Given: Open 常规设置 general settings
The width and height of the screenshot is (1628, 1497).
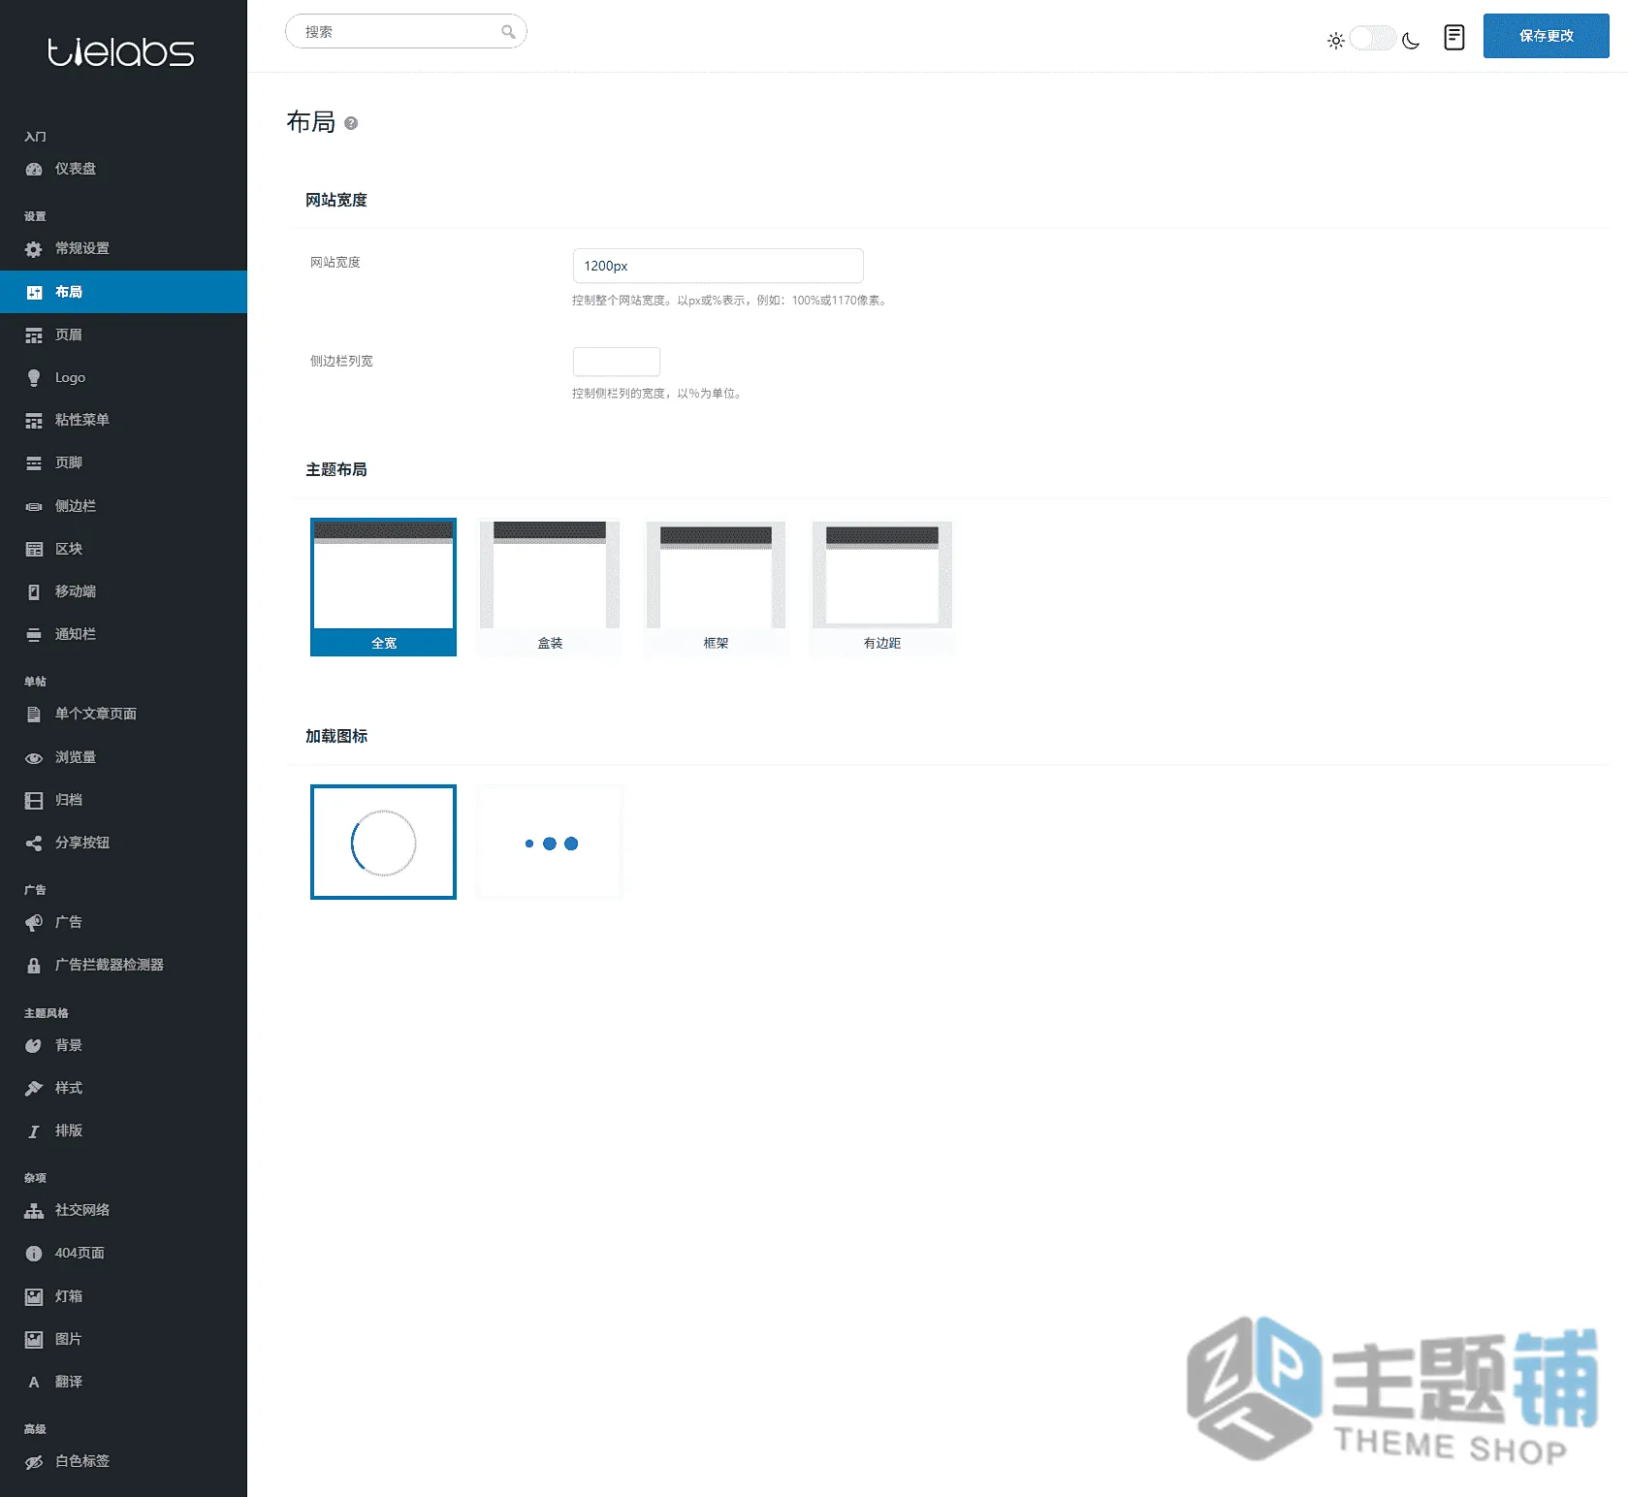Looking at the screenshot, I should pos(123,248).
